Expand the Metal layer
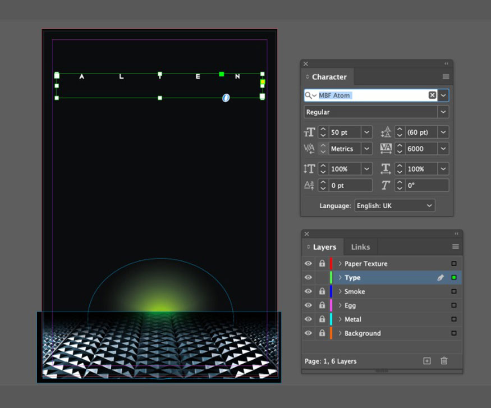This screenshot has height=408, width=491. point(340,319)
